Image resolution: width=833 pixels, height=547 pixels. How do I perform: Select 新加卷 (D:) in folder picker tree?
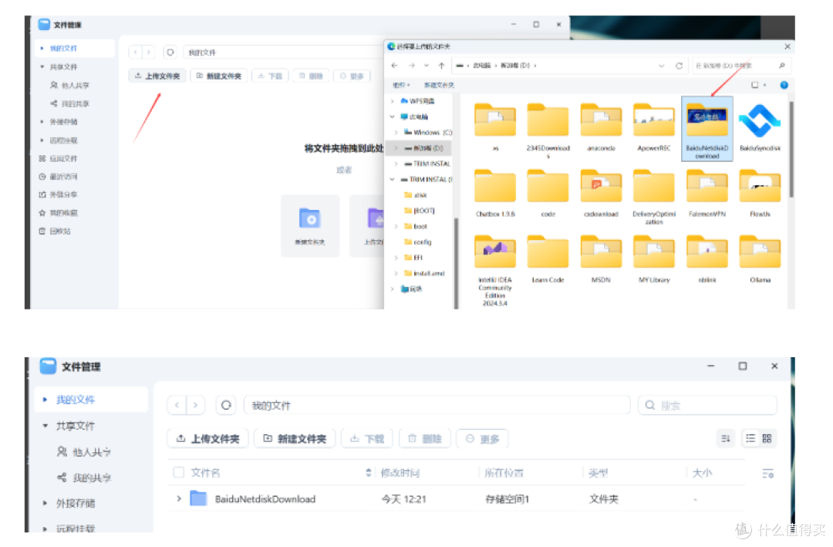click(423, 148)
